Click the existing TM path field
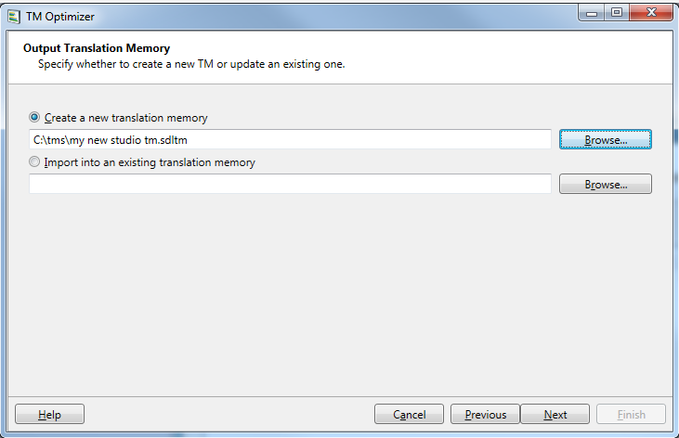The image size is (679, 438). point(290,184)
